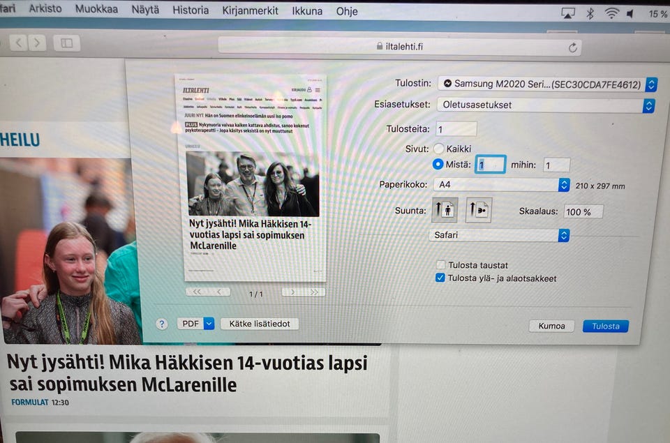This screenshot has height=443, width=670.
Task: Click the Bluetooth icon in menu bar
Action: click(x=590, y=14)
